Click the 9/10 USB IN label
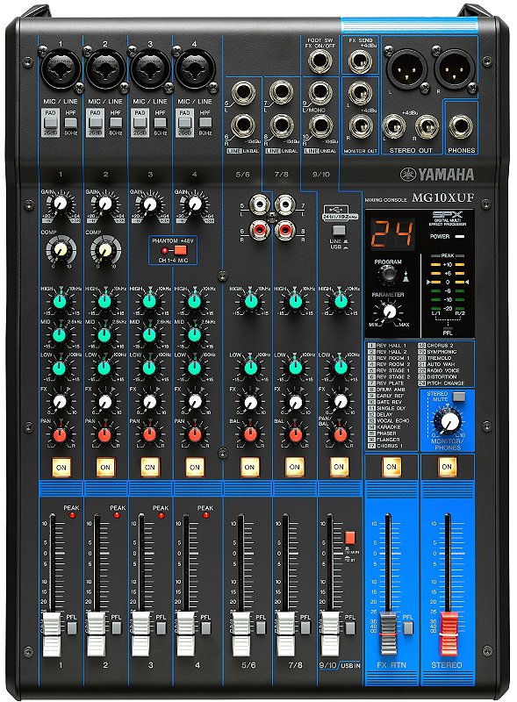 pyautogui.click(x=340, y=665)
